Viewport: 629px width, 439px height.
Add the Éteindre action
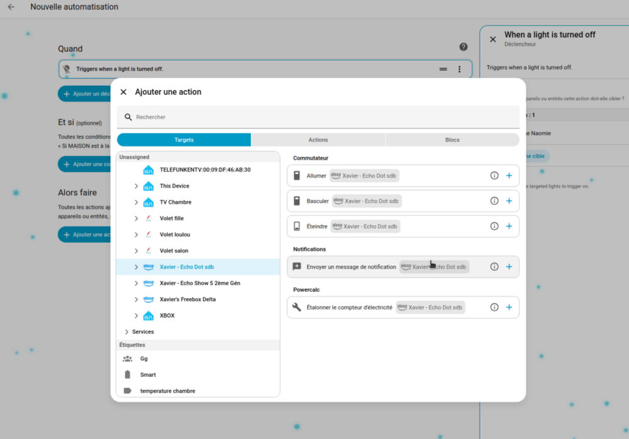(509, 226)
